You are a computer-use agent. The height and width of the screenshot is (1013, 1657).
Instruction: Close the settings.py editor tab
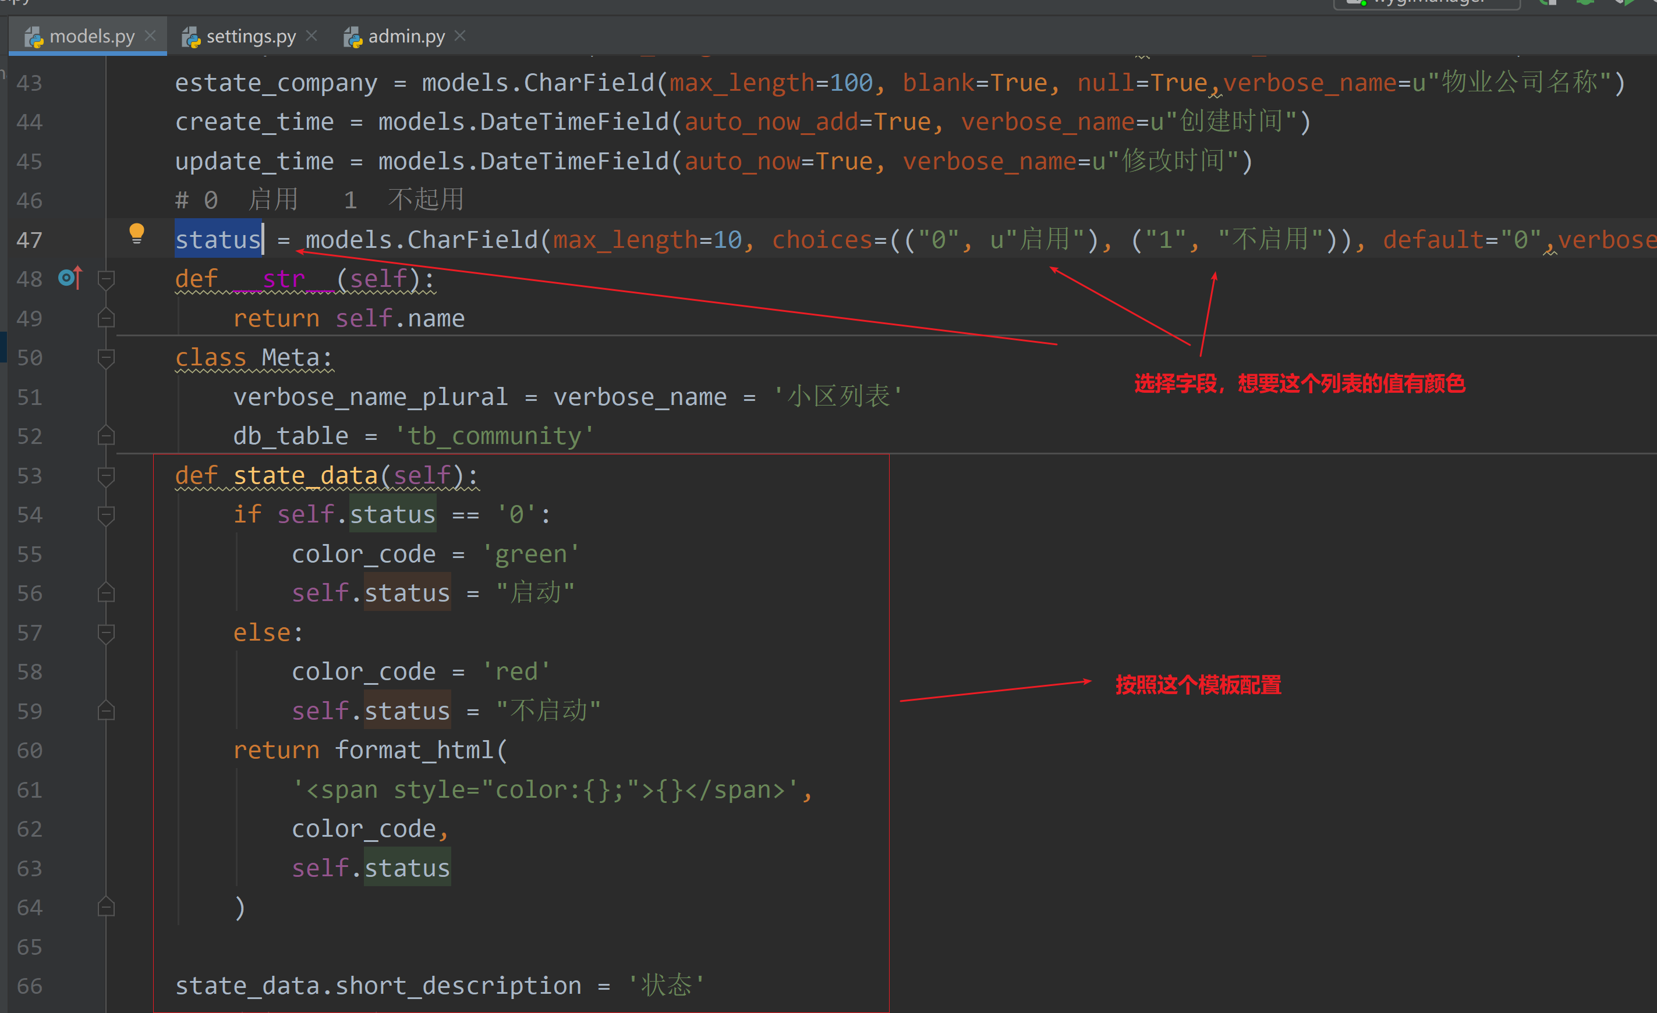click(311, 35)
